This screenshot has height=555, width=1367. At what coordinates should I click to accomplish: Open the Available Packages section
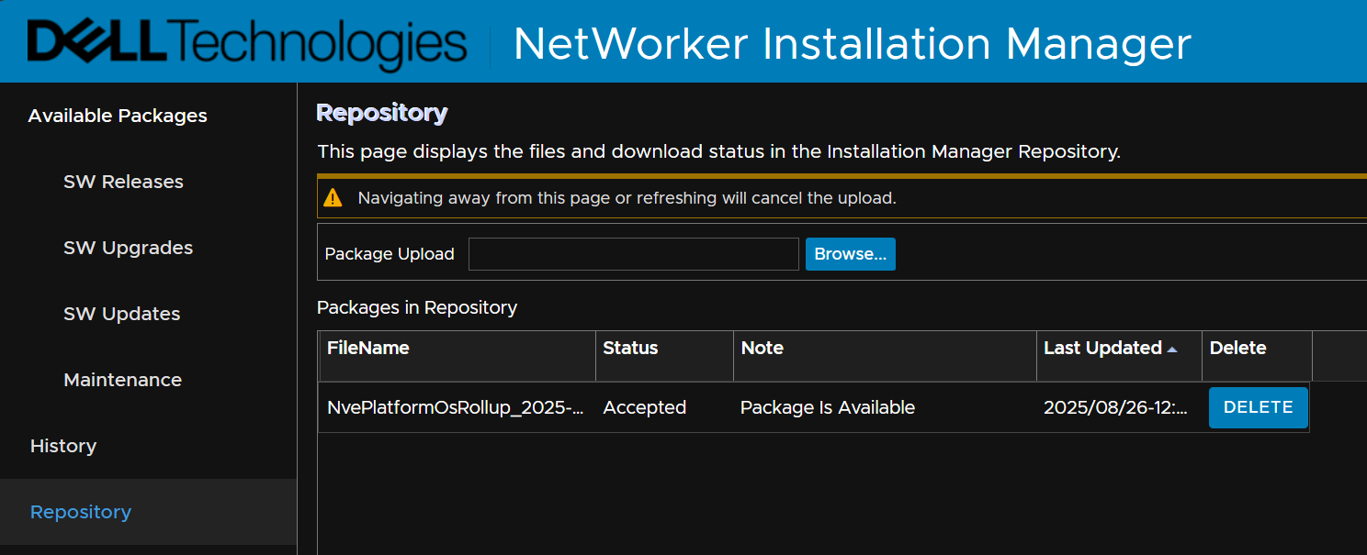tap(117, 116)
